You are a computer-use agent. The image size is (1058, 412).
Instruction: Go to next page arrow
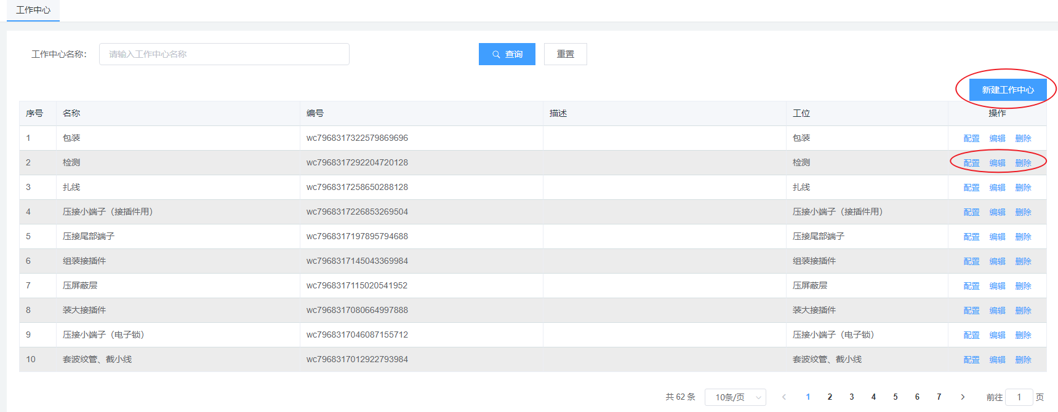pos(963,397)
